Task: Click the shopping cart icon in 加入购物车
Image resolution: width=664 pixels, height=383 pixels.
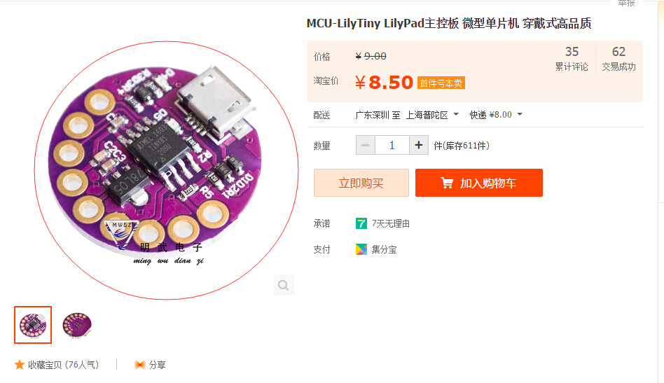Action: coord(447,183)
